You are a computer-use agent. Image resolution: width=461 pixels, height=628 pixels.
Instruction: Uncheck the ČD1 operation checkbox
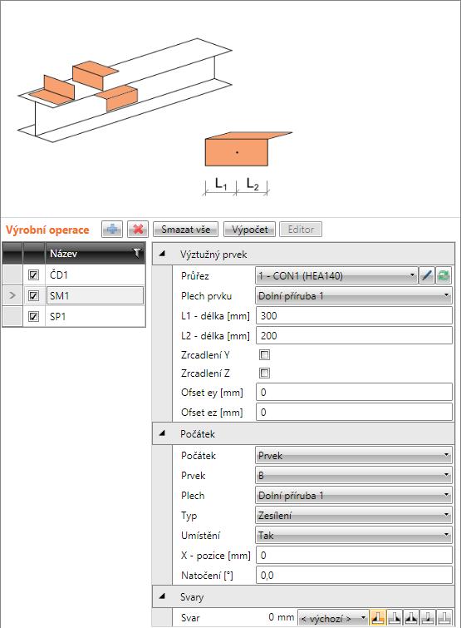tap(33, 274)
